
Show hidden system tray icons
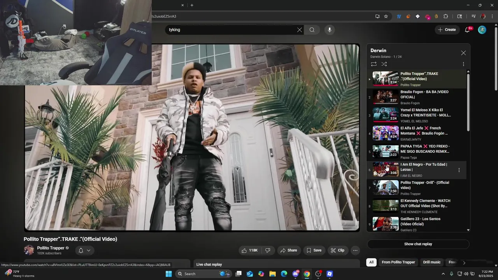443,274
